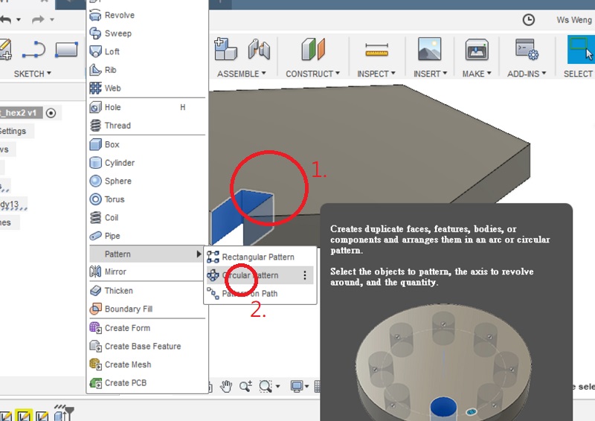Screen dimensions: 595x421
Task: Click the Scripts and Add-Ins icon
Action: click(527, 49)
